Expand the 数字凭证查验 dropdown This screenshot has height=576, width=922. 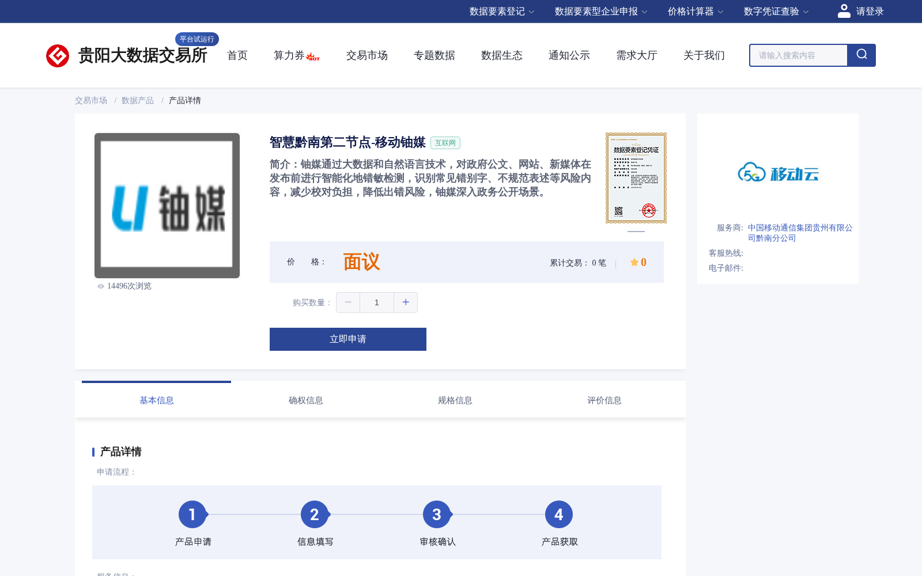coord(776,12)
